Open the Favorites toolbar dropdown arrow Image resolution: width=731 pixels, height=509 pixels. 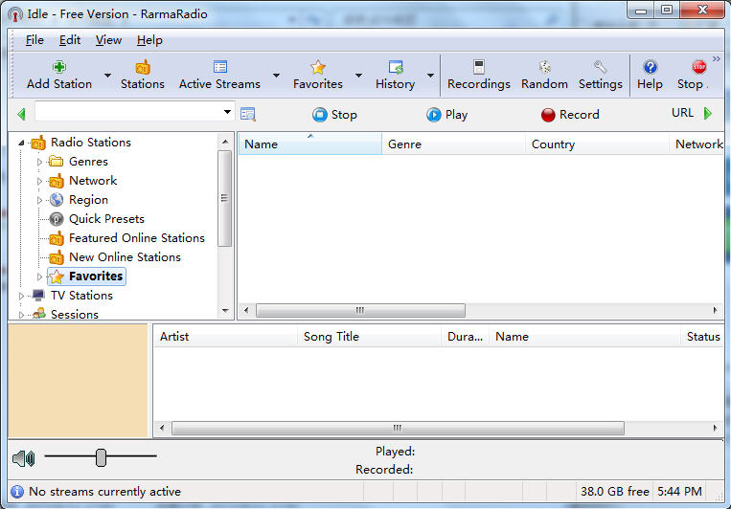point(358,75)
